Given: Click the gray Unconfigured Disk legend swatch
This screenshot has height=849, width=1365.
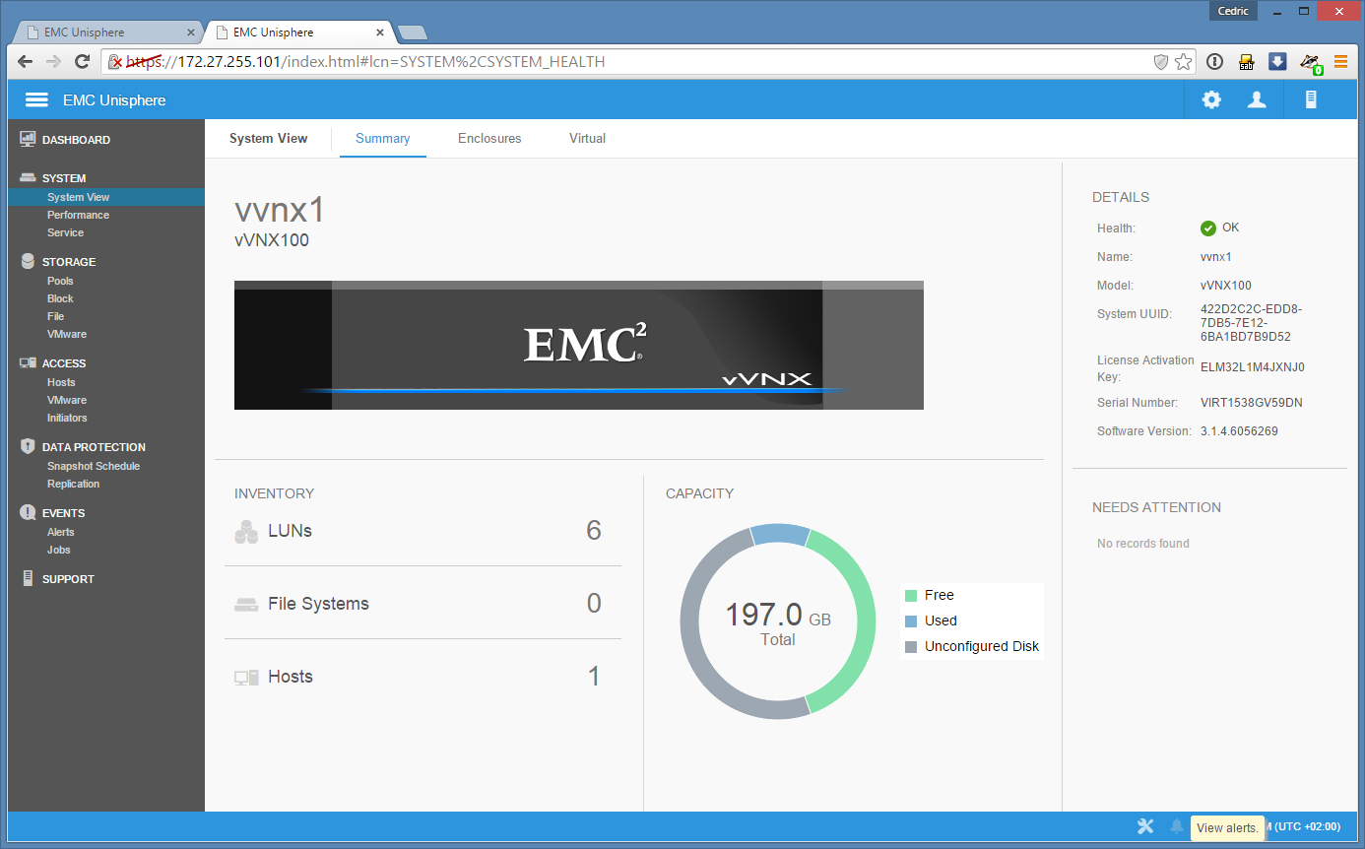Looking at the screenshot, I should pos(911,647).
